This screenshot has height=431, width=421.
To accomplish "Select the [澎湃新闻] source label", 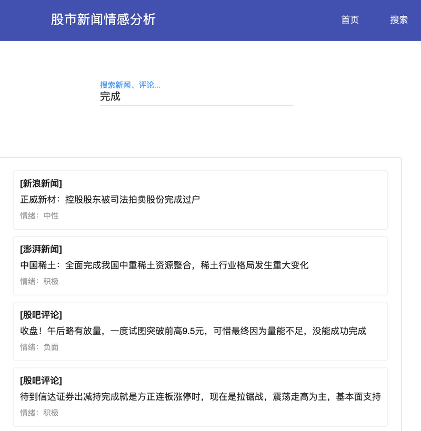I will (x=41, y=249).
